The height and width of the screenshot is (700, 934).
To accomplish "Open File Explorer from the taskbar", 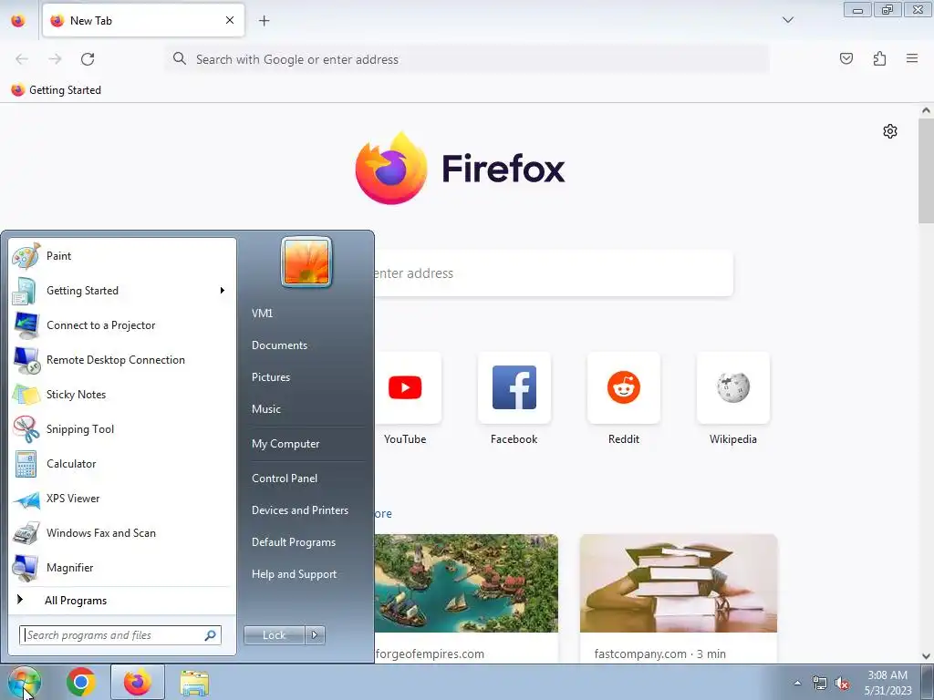I will pos(195,683).
